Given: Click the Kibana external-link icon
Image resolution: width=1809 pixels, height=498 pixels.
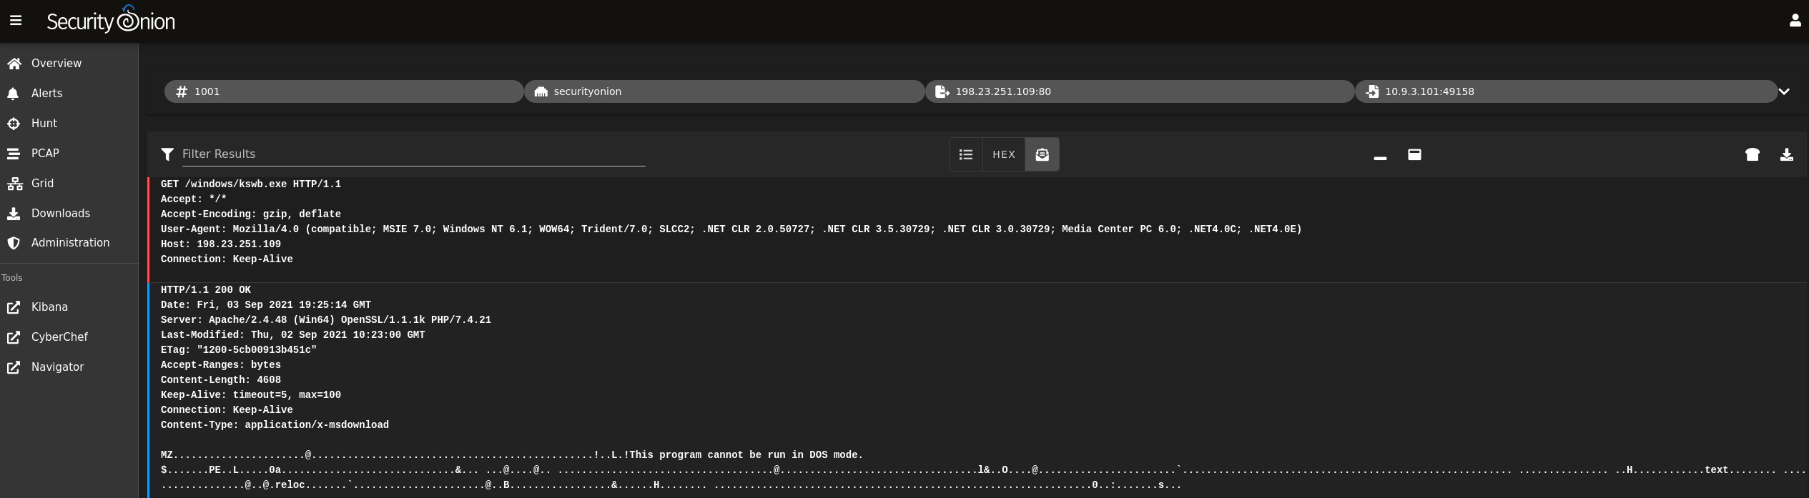Looking at the screenshot, I should click(x=14, y=307).
